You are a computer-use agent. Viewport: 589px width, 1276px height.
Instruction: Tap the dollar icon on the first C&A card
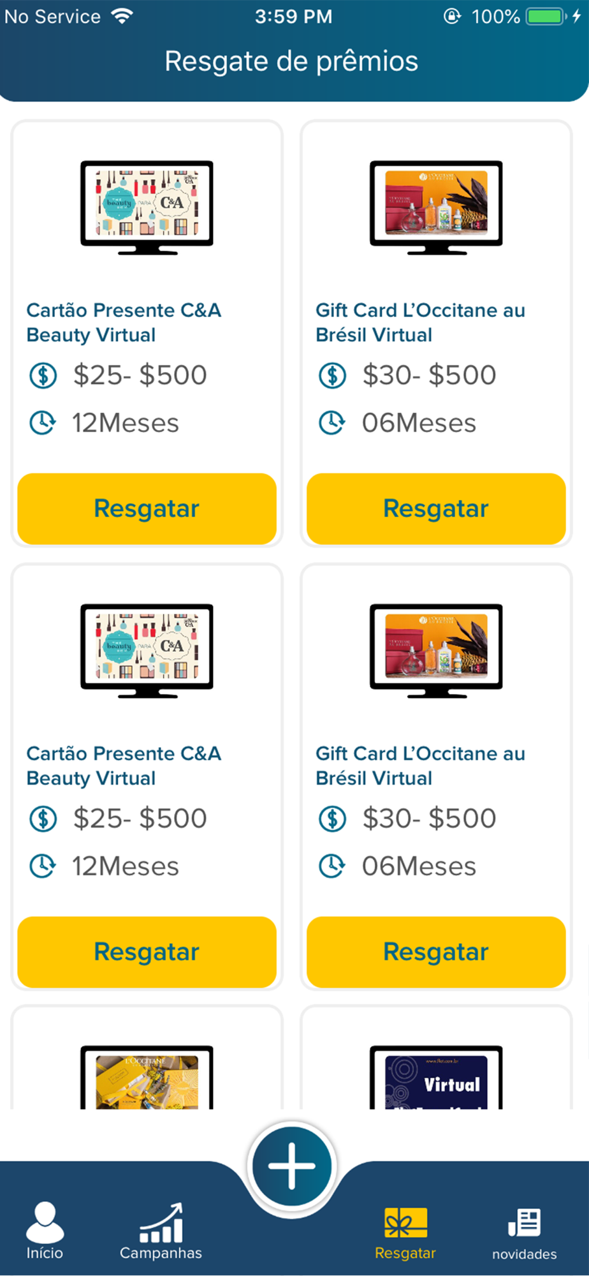click(x=43, y=375)
